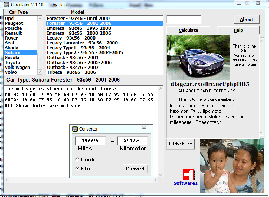The image size is (269, 197).
Task: Click the red Software1 logo
Action: pos(189,175)
